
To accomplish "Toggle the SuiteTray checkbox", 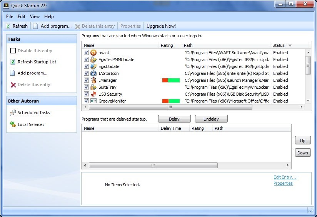I will point(86,87).
